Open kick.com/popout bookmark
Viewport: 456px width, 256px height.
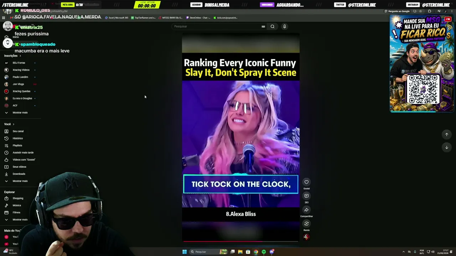pyautogui.click(x=226, y=18)
